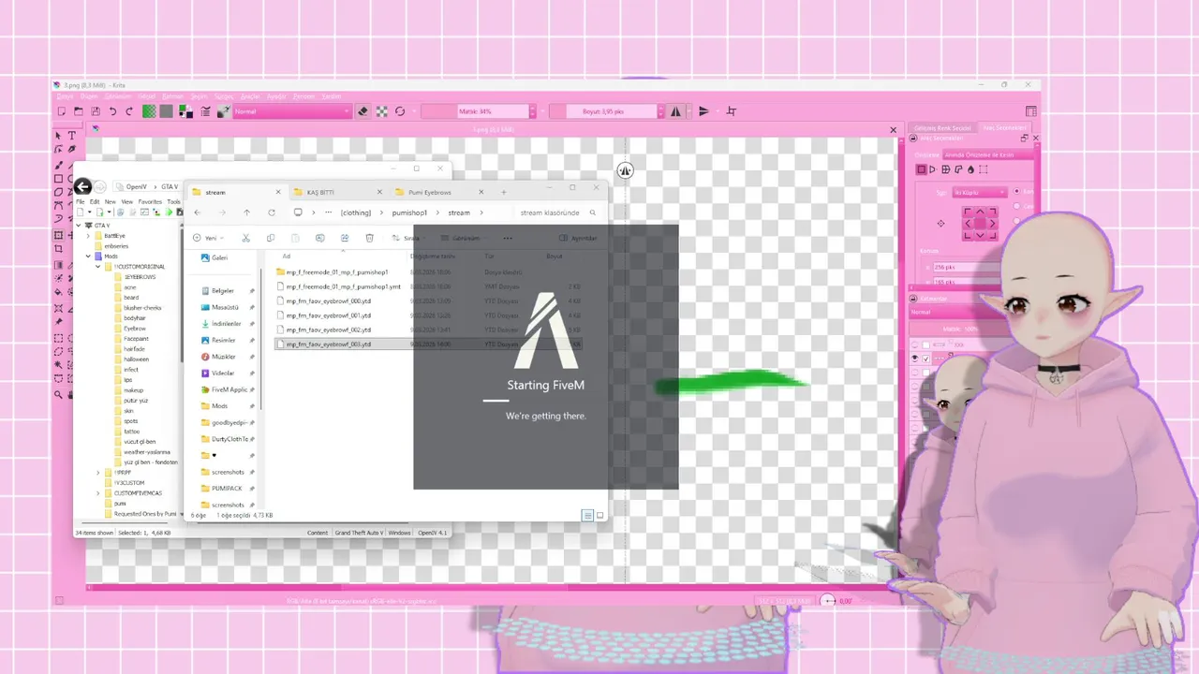The height and width of the screenshot is (674, 1199).
Task: Select the Text tool in Krita toolbox
Action: point(72,136)
